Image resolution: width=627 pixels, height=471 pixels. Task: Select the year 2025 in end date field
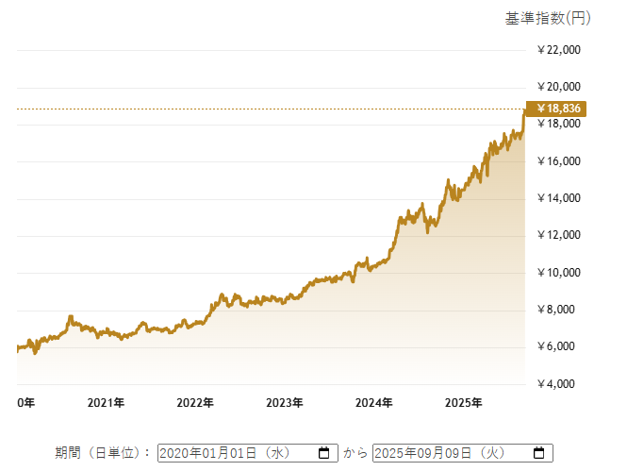click(393, 453)
